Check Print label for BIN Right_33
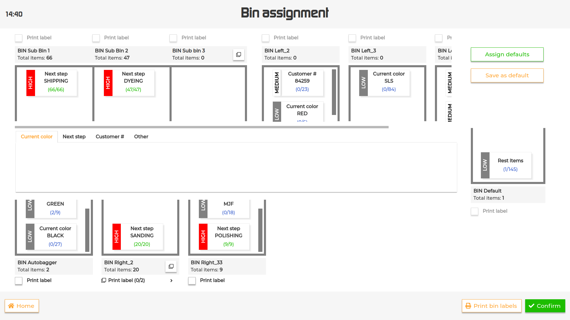This screenshot has width=570, height=320. pos(192,281)
